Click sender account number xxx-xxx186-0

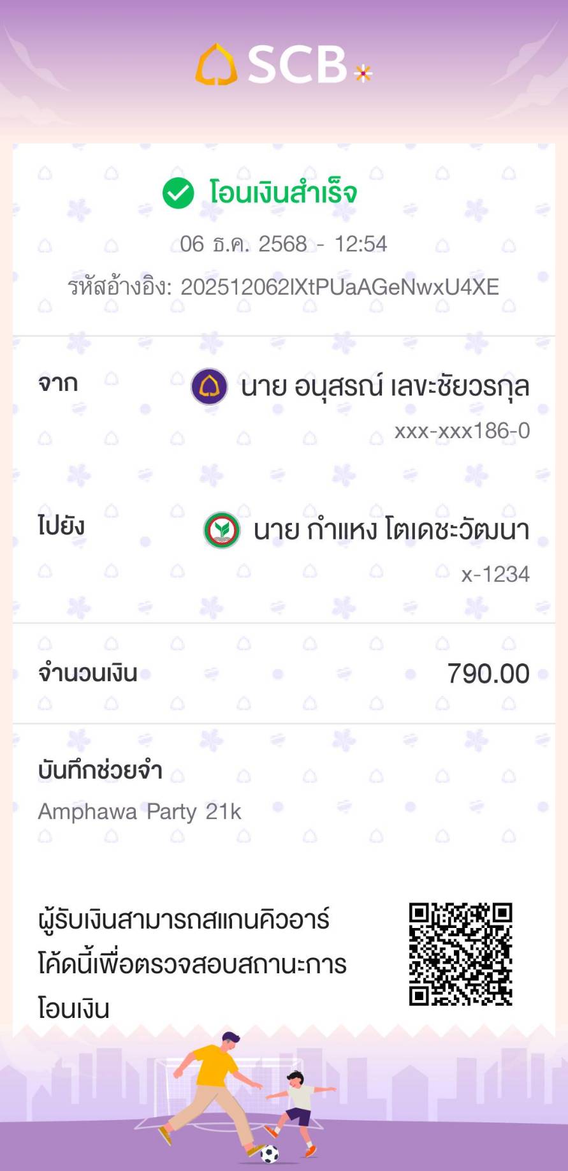(x=462, y=431)
